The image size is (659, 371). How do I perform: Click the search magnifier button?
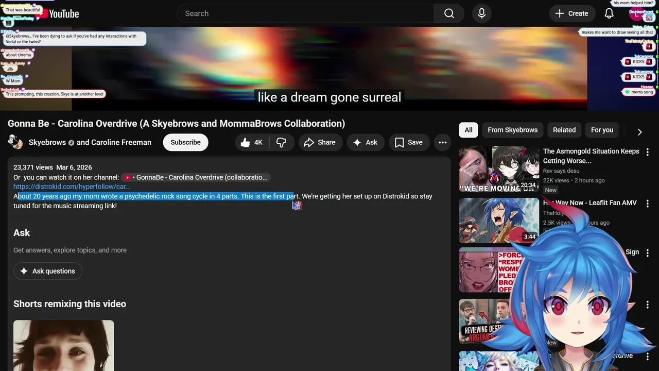tap(449, 13)
